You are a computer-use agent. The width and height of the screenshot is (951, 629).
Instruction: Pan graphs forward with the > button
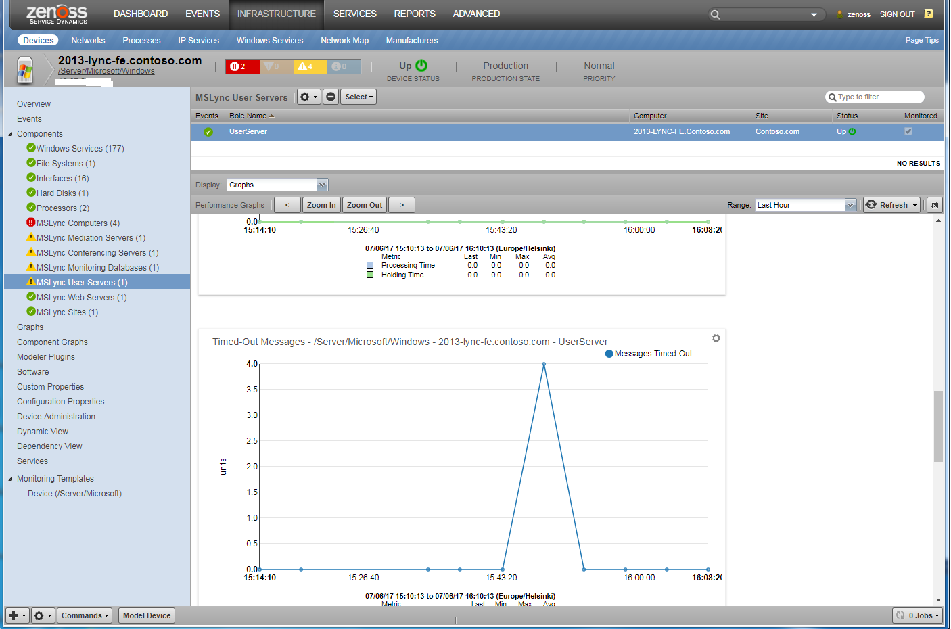pyautogui.click(x=402, y=205)
